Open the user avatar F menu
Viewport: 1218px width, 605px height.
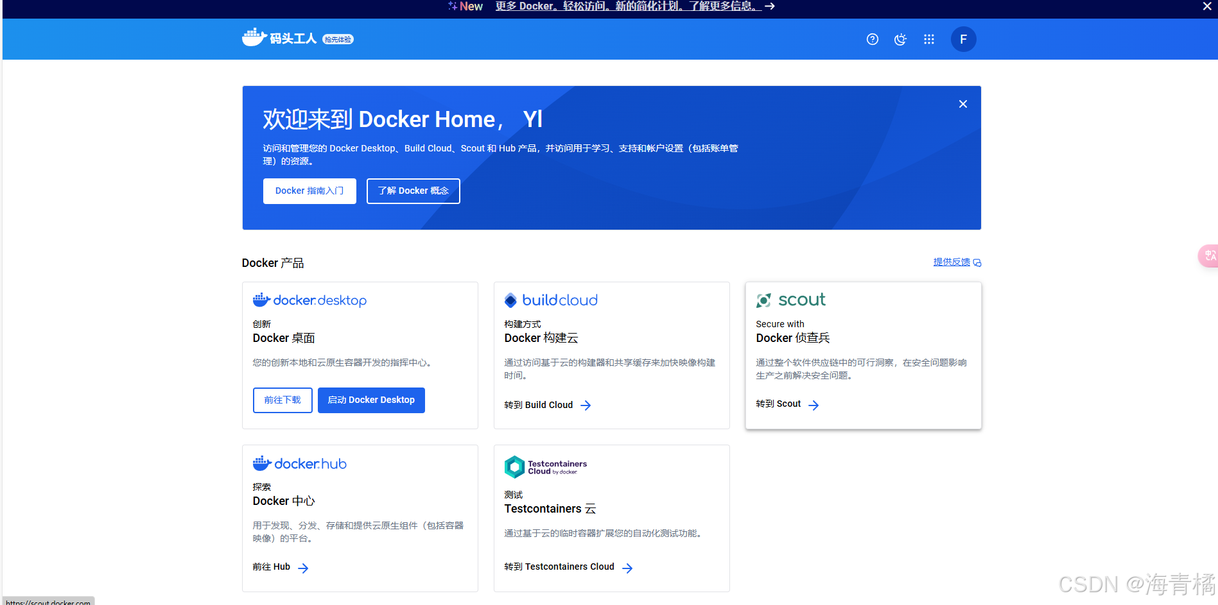click(x=963, y=39)
